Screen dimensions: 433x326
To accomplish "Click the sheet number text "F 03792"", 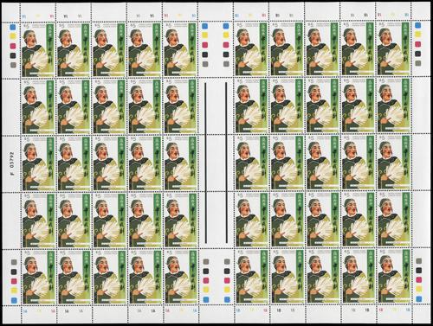I will coord(12,163).
